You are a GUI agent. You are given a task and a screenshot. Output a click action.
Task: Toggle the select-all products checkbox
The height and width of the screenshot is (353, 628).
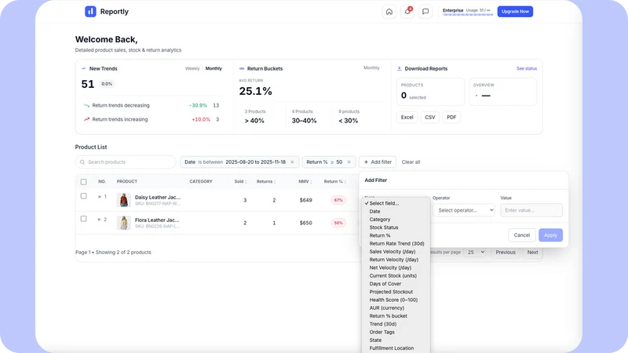tap(83, 182)
